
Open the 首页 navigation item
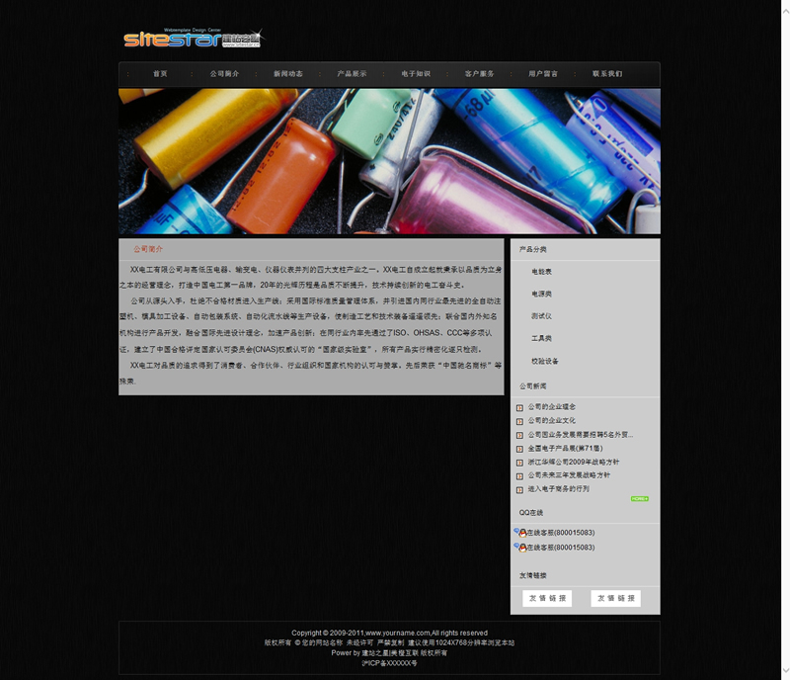(x=160, y=74)
